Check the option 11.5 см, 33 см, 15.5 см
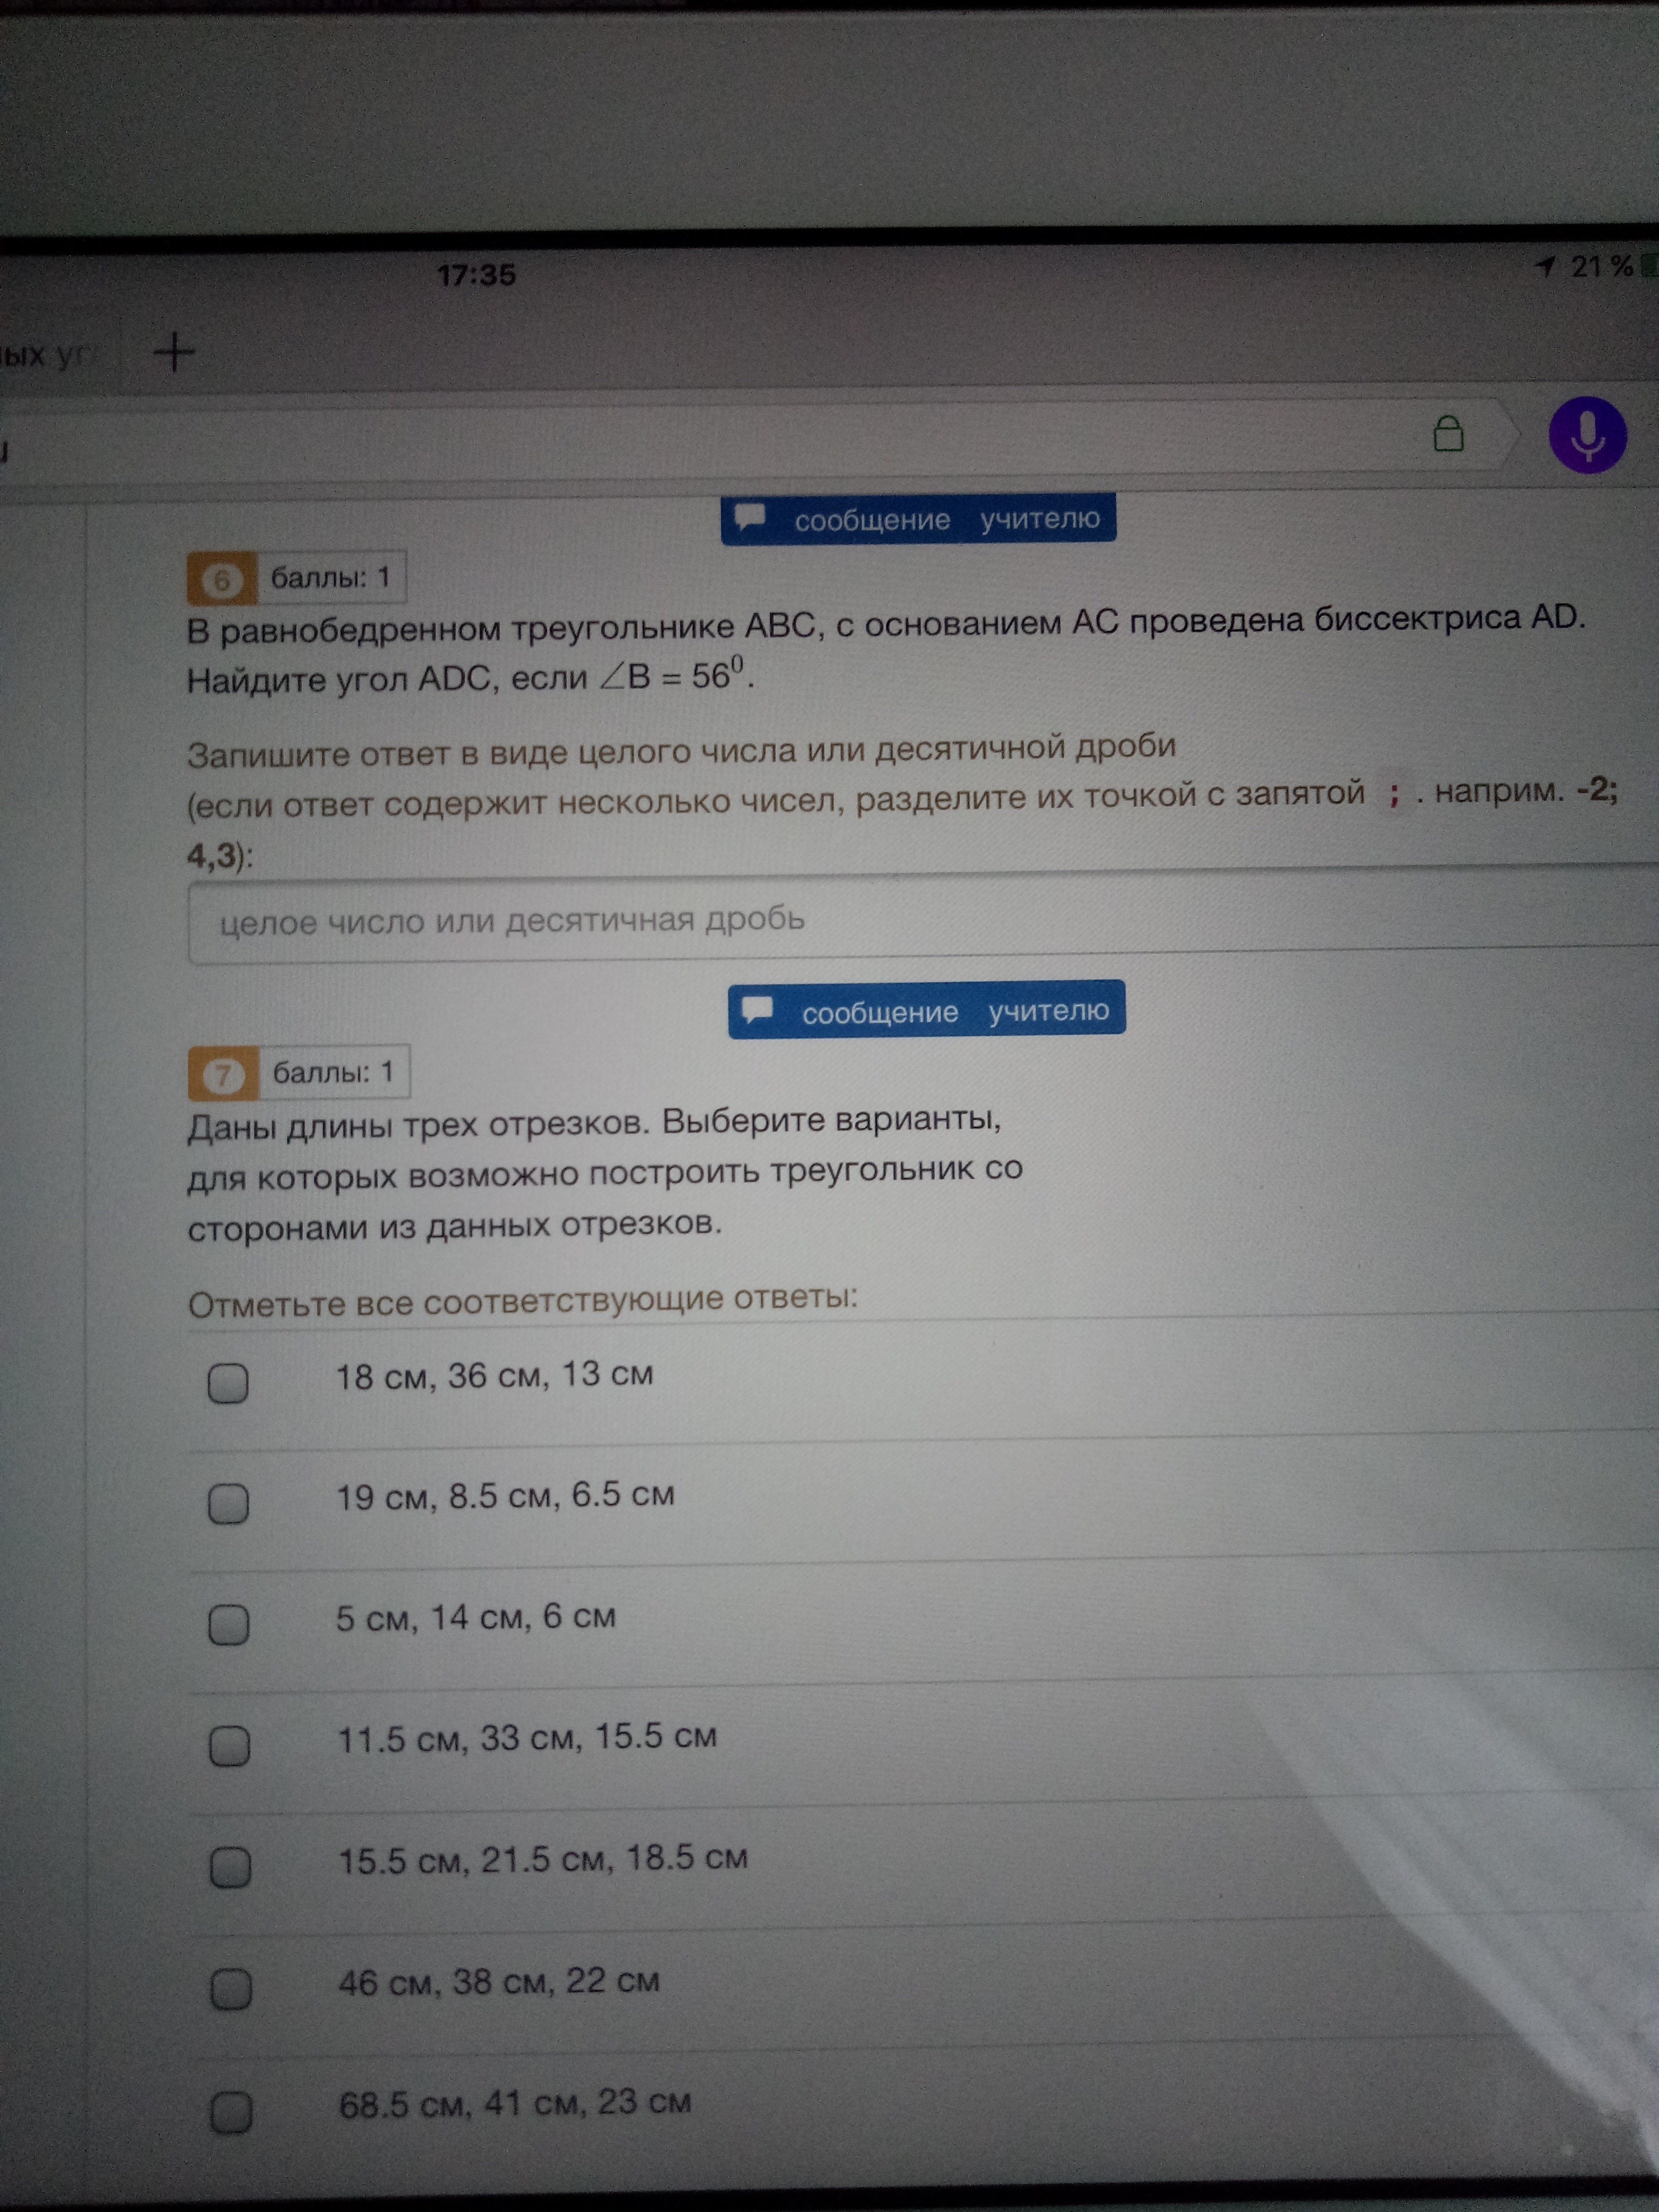1659x2212 pixels. [229, 1746]
